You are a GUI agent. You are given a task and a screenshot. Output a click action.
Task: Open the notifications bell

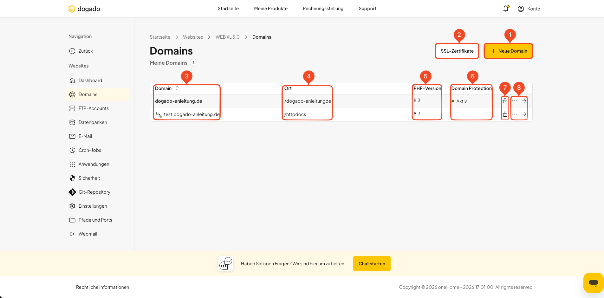pos(506,9)
